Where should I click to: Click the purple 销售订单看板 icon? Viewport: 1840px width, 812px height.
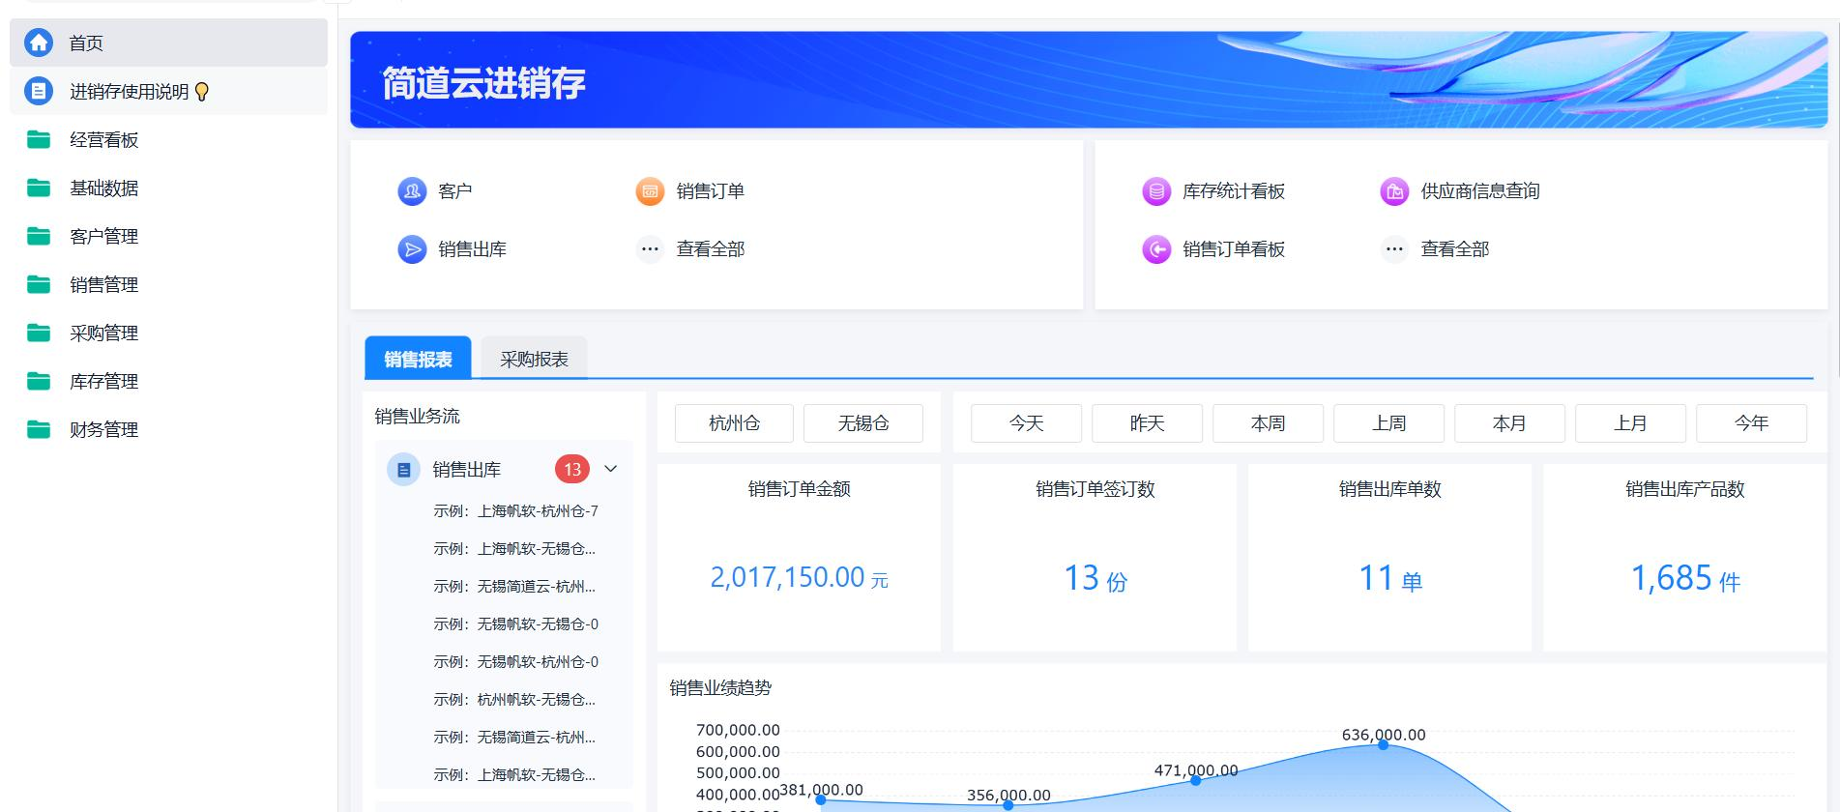[x=1156, y=249]
